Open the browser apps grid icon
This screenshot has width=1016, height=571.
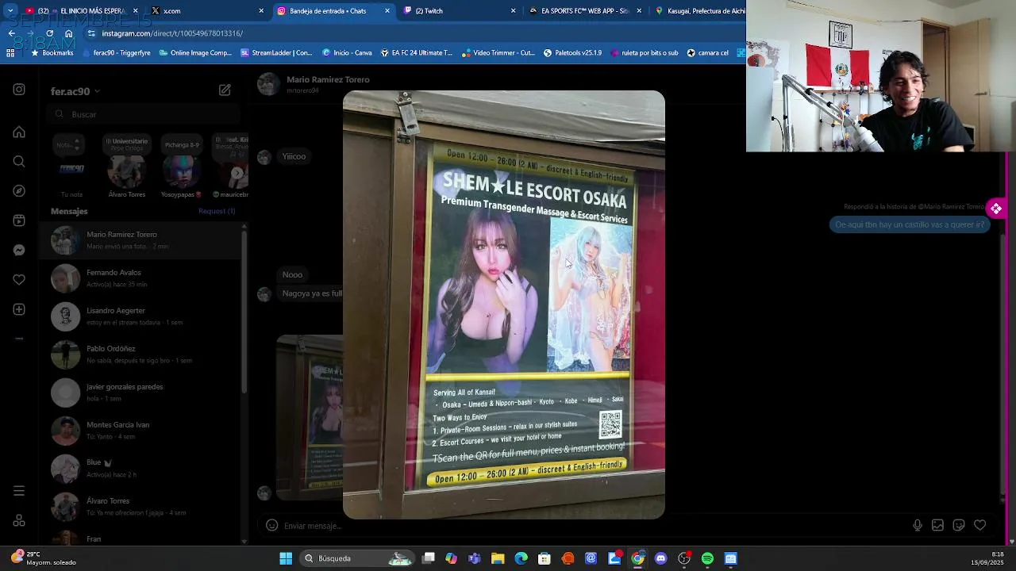10,53
